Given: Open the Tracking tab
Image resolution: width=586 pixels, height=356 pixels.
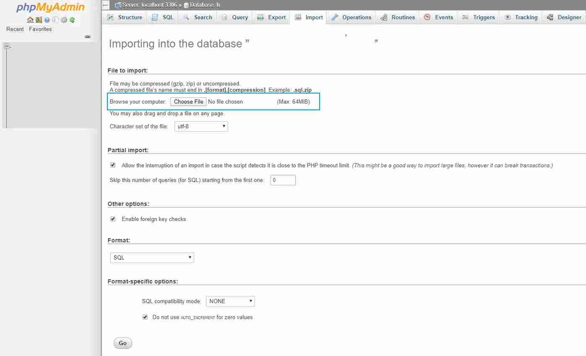Looking at the screenshot, I should point(521,17).
